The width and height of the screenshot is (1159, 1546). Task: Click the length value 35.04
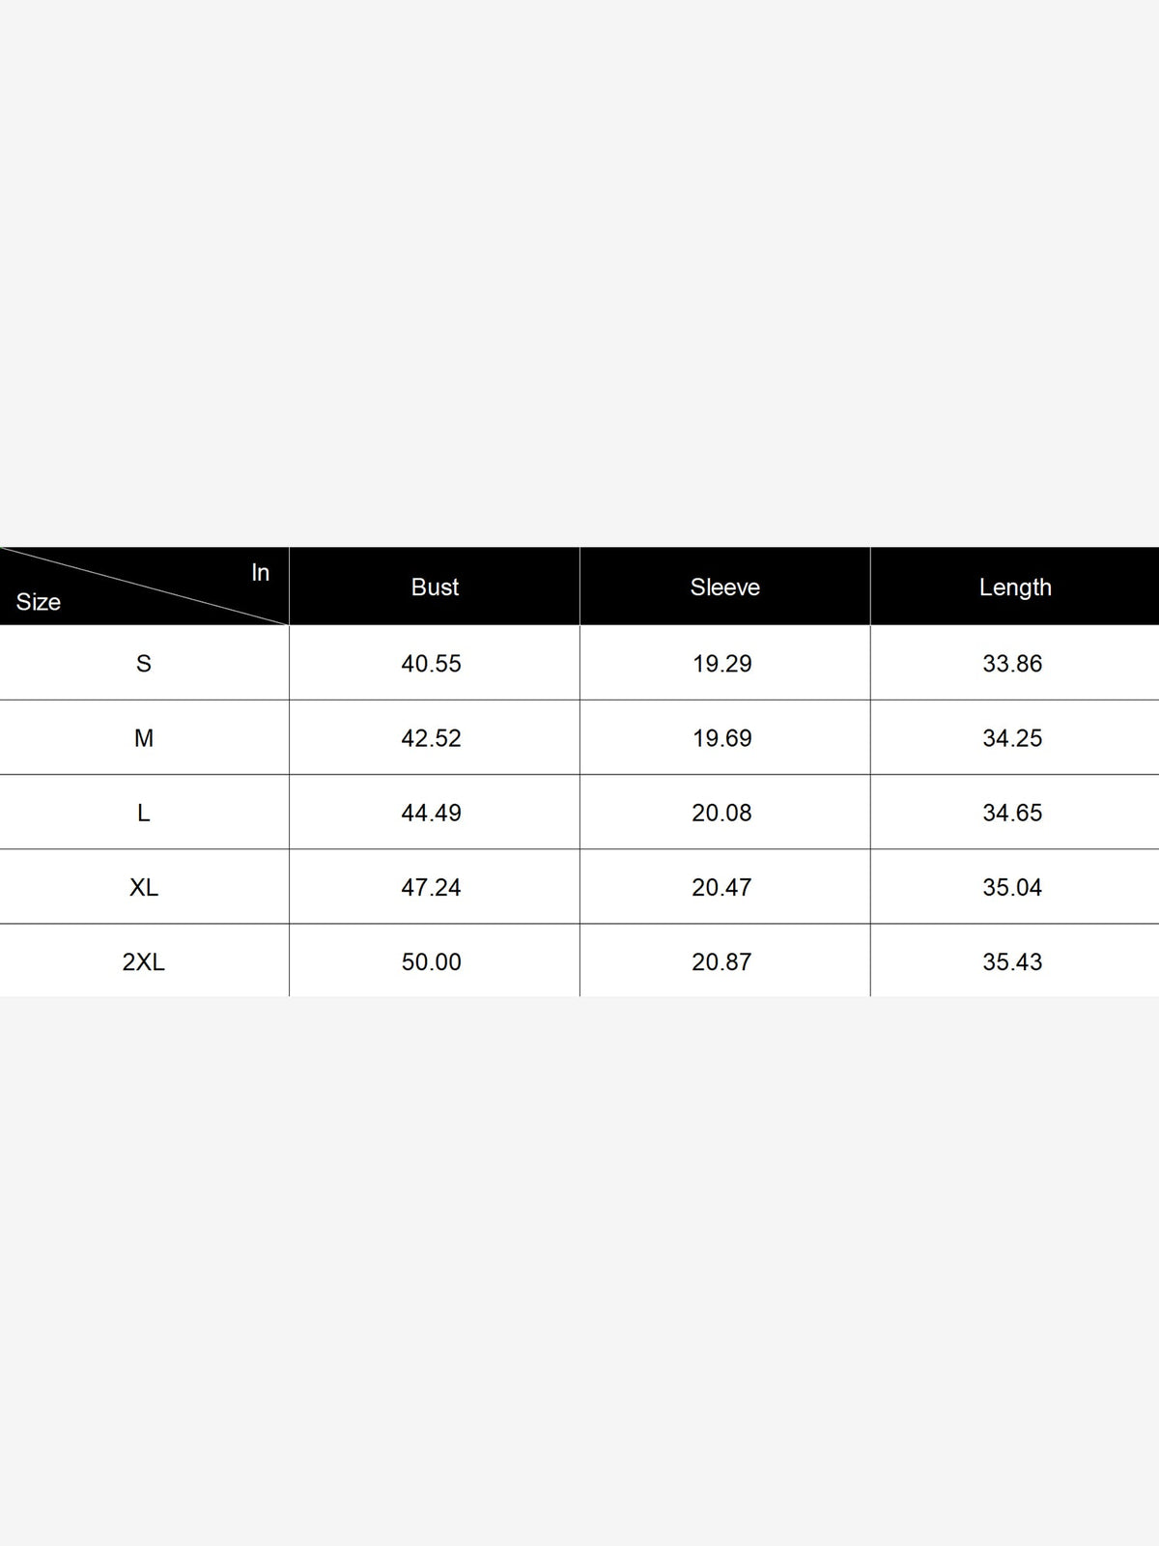click(x=1013, y=887)
